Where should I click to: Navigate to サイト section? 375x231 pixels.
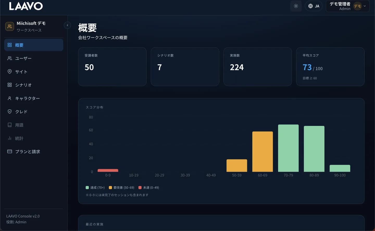click(34, 72)
